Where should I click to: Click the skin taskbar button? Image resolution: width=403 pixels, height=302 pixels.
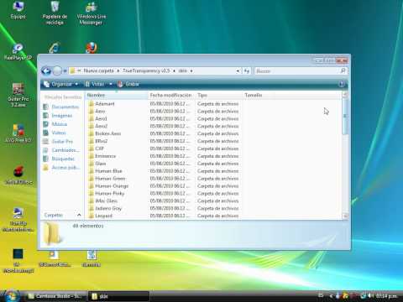pos(118,296)
